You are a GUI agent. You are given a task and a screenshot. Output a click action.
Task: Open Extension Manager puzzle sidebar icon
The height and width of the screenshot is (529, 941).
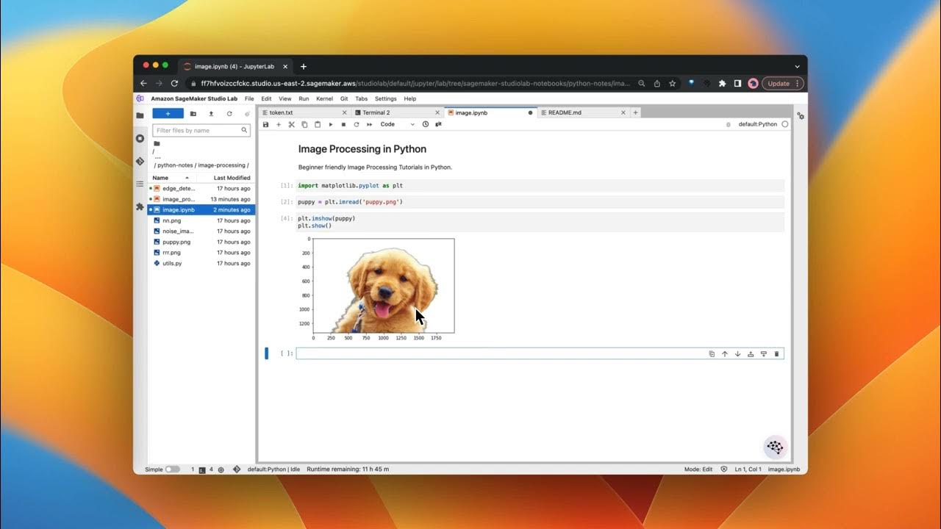(140, 207)
